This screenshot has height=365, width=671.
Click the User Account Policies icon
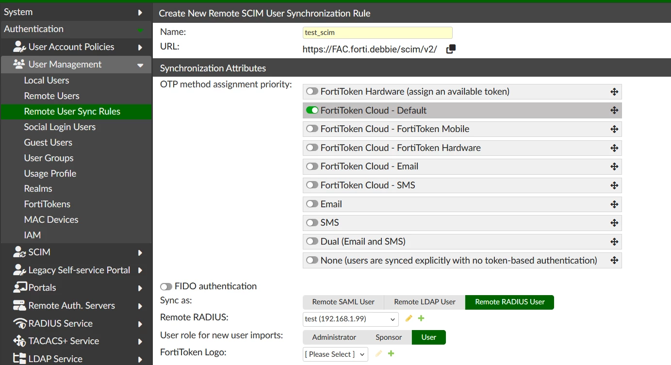click(19, 47)
